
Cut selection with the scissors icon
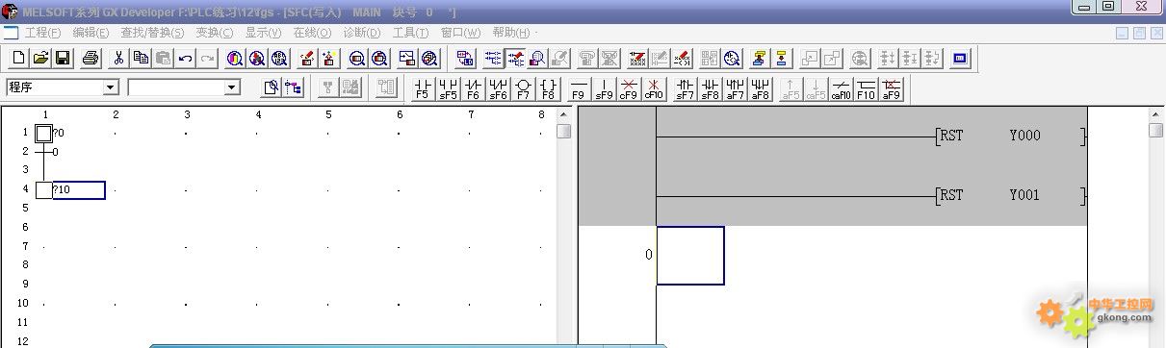click(119, 59)
